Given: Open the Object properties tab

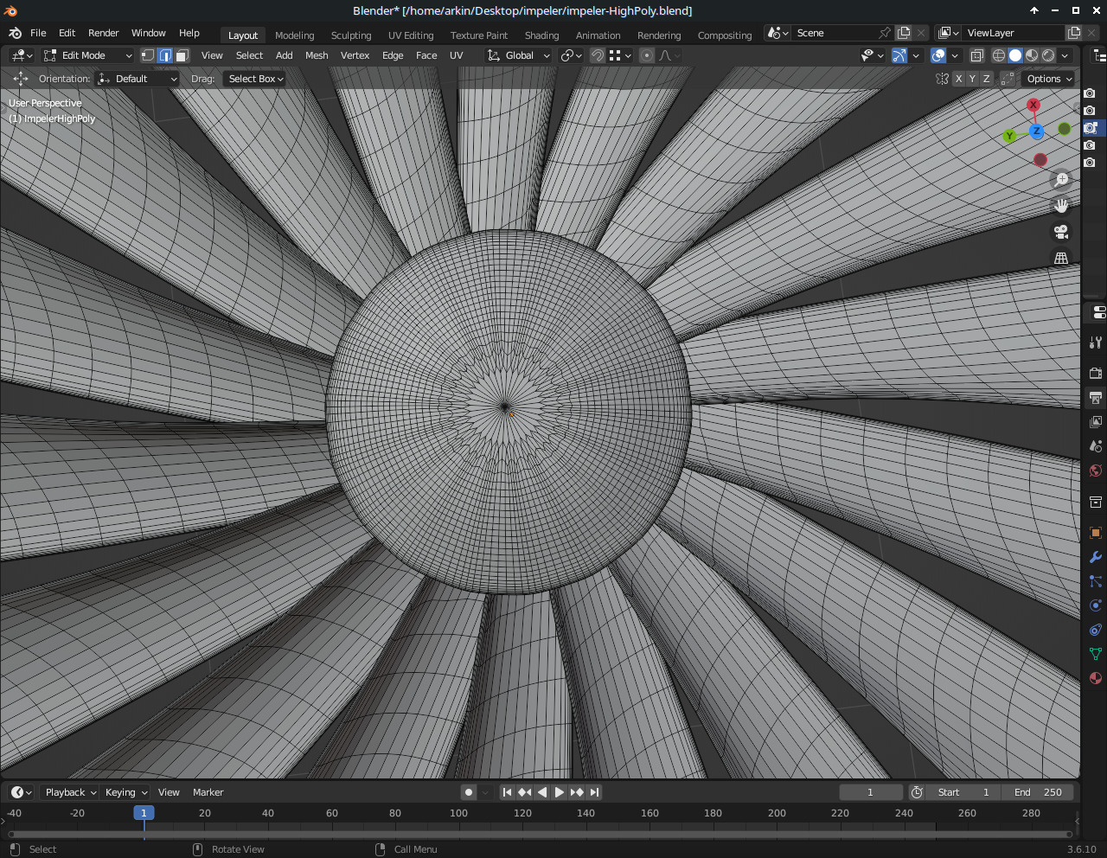Looking at the screenshot, I should pos(1096,533).
